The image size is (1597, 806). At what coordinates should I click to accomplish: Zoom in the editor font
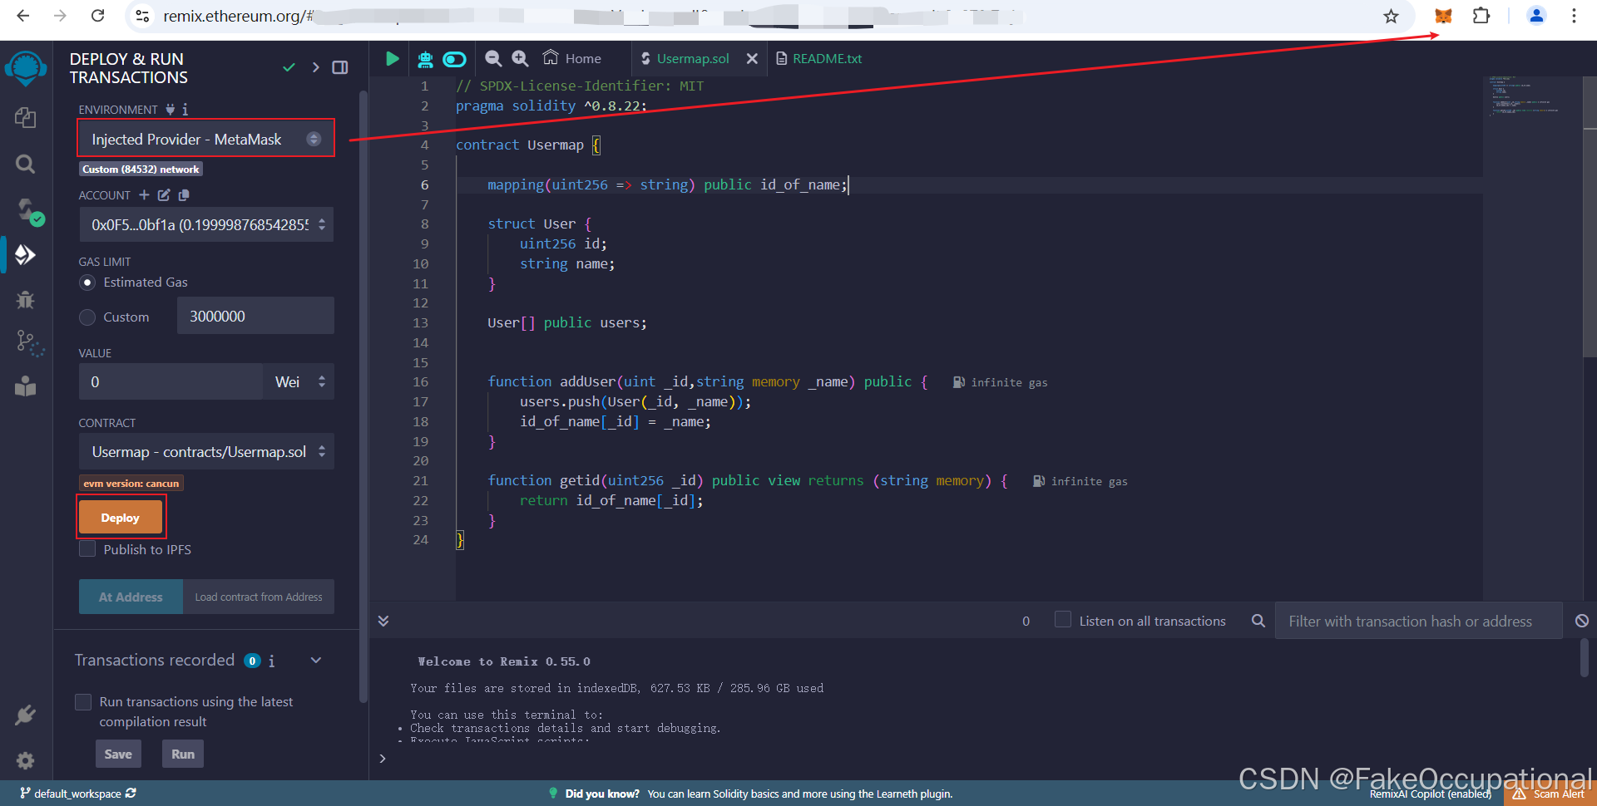pos(520,58)
